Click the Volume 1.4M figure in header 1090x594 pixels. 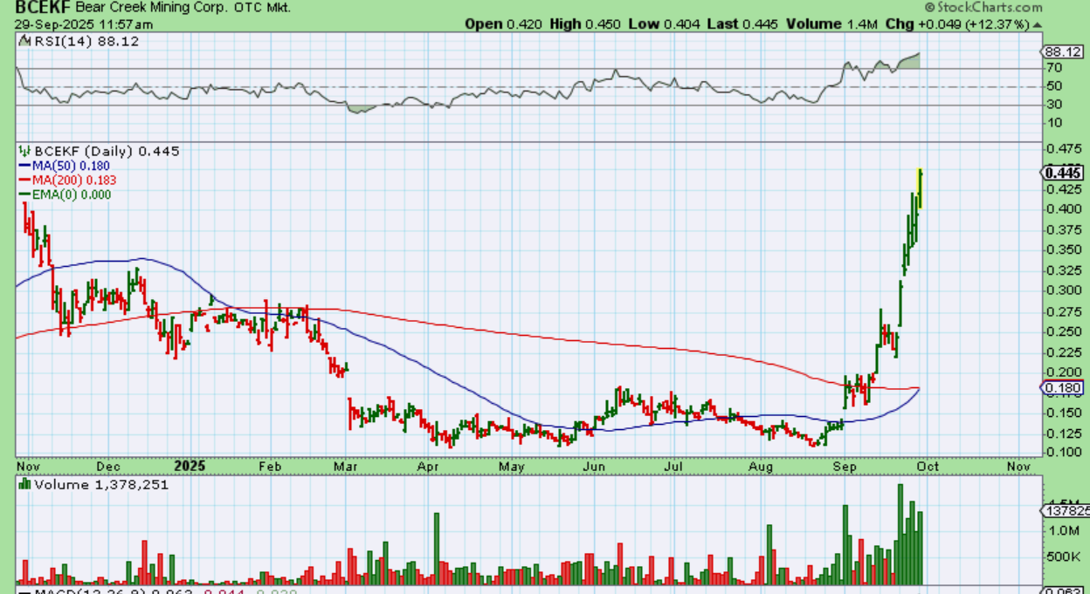[831, 24]
